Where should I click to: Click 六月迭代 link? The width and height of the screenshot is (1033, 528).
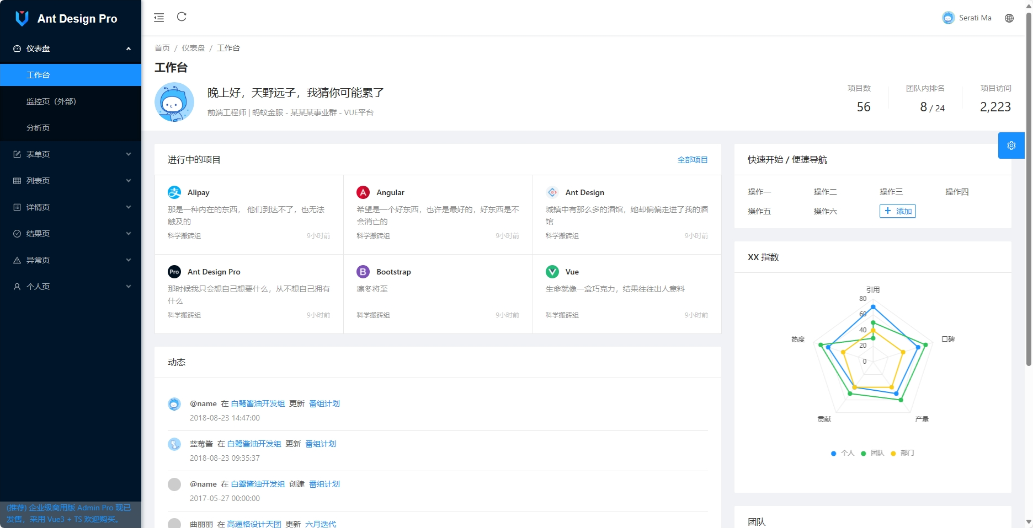[321, 524]
